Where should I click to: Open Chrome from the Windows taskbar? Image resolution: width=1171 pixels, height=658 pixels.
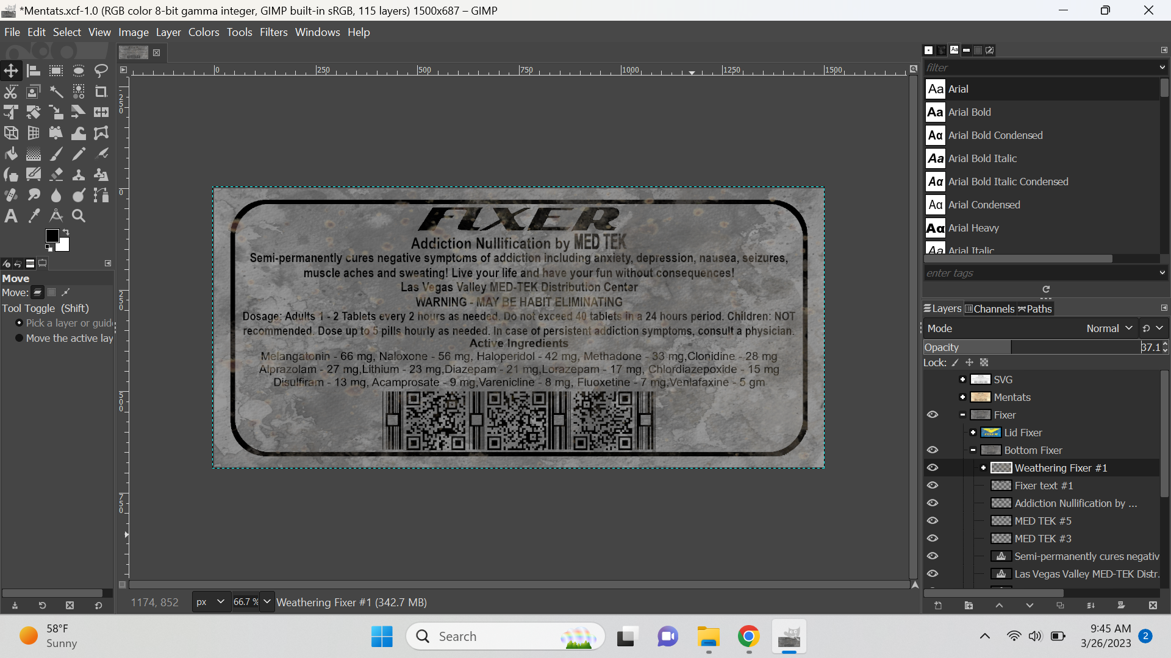coord(748,637)
